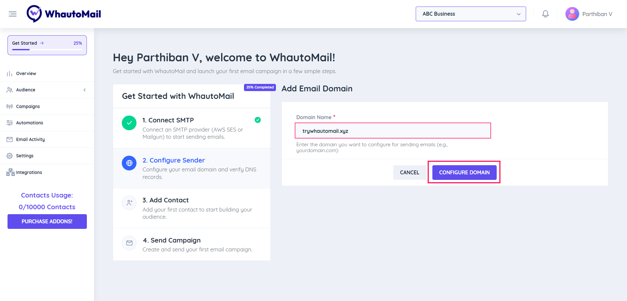The width and height of the screenshot is (627, 301).
Task: Click the Purchase Addons button
Action: click(47, 221)
